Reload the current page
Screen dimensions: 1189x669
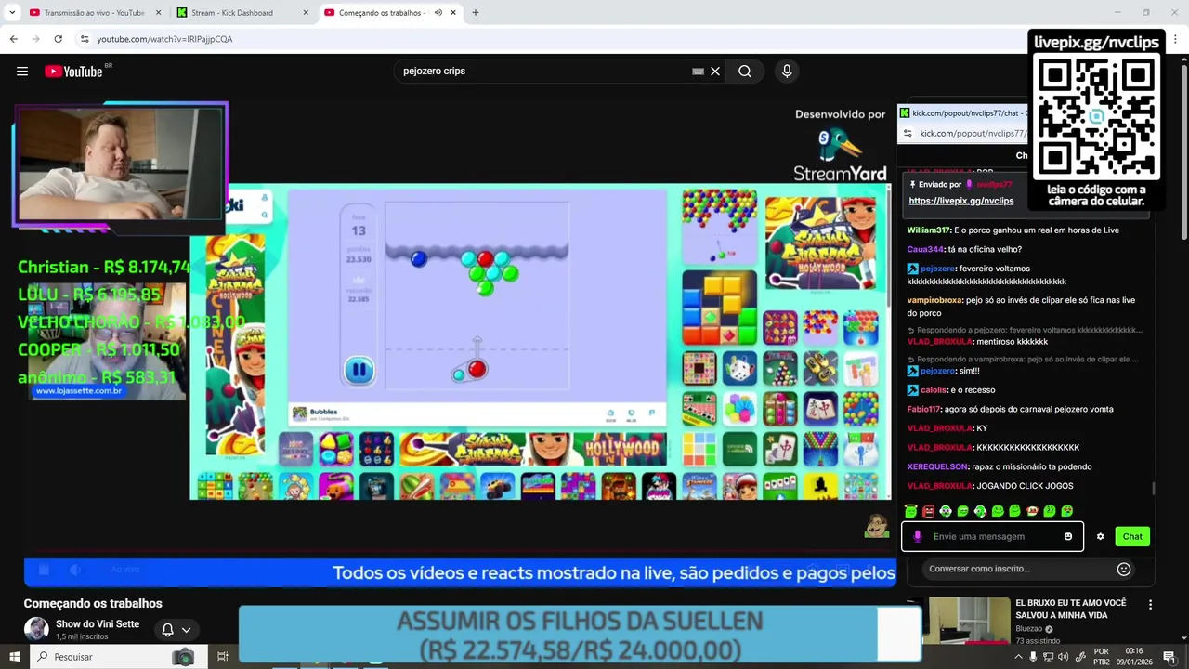pyautogui.click(x=58, y=39)
